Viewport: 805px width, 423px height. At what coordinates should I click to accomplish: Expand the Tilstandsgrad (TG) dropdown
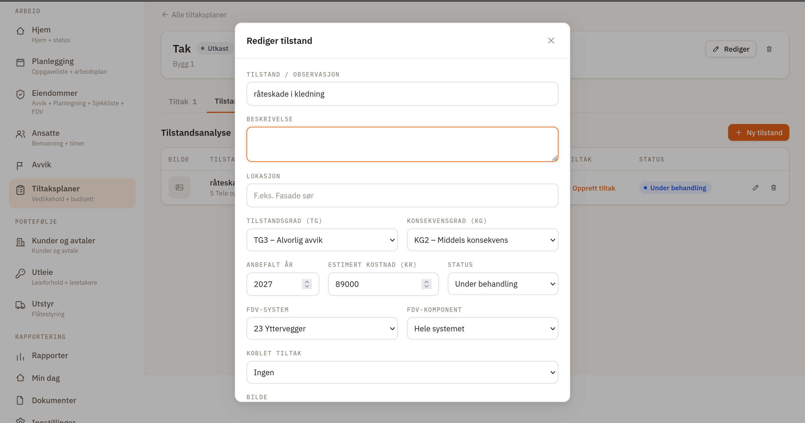point(322,240)
